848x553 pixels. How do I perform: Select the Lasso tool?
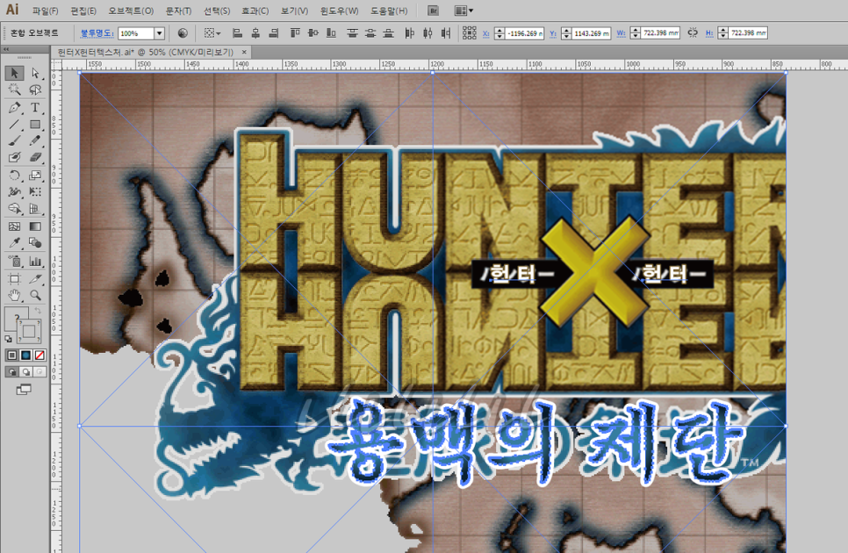tap(35, 90)
